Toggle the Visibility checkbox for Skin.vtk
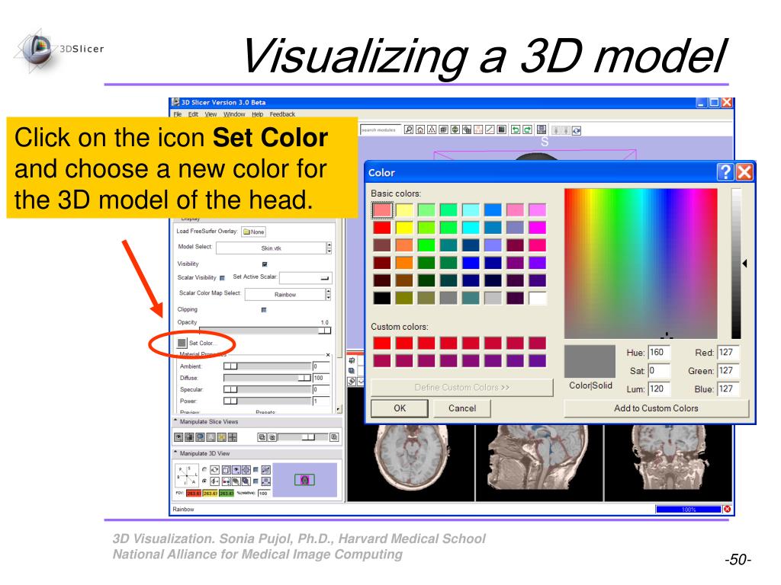Image resolution: width=781 pixels, height=585 pixels. (x=265, y=264)
